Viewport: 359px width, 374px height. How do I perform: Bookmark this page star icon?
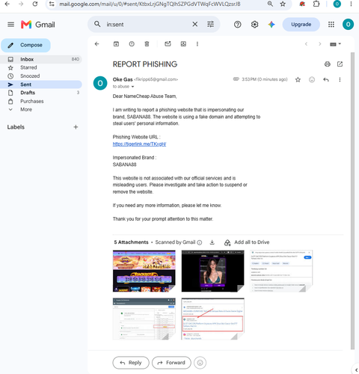coord(283,4)
